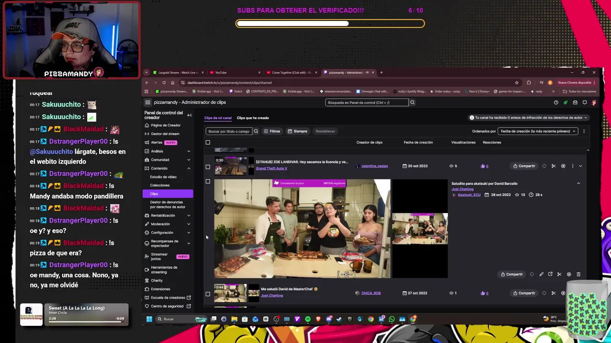
Task: Check the ZOE LANDIVAR clip checkbox
Action: 208,167
